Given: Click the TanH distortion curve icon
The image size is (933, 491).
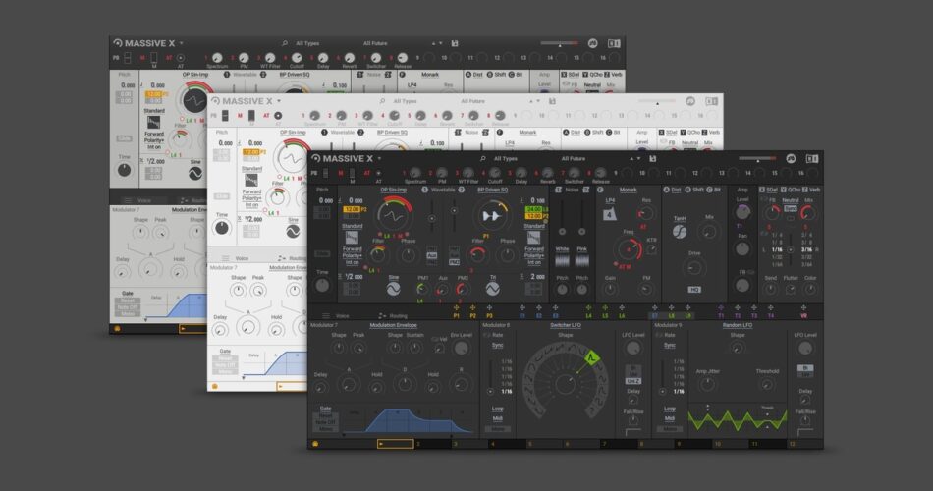Looking at the screenshot, I should (680, 233).
